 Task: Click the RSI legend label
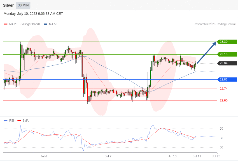(x=11, y=121)
